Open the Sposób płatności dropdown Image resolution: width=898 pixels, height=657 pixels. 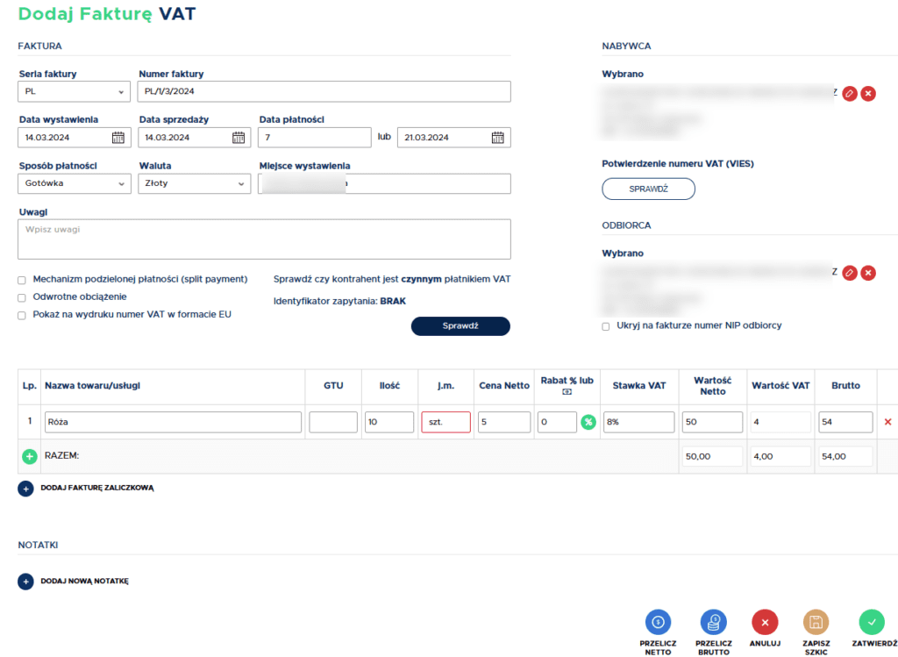pos(75,183)
